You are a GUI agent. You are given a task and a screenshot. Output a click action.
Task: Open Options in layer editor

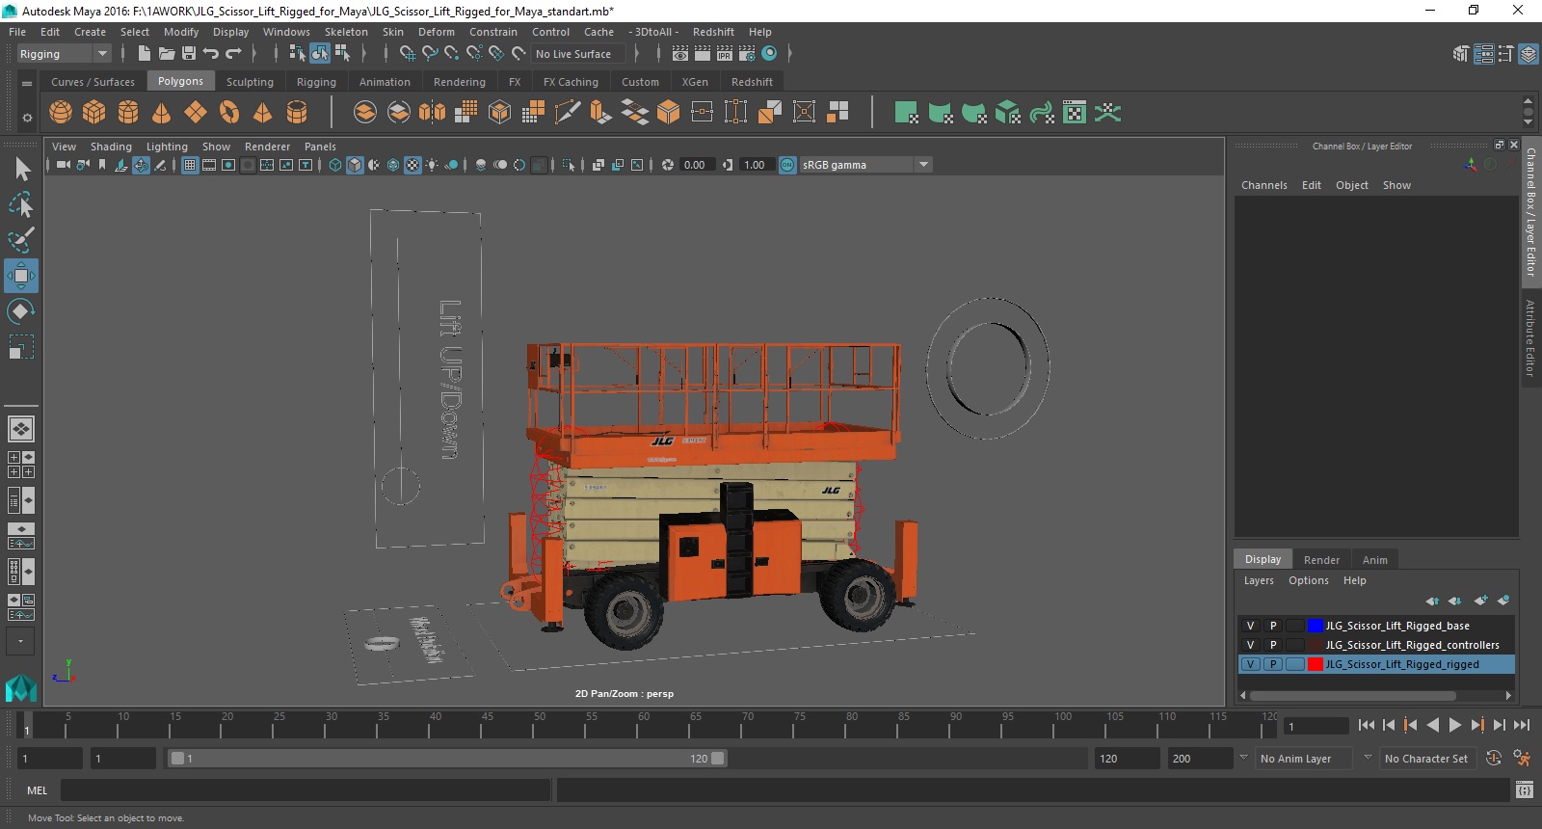click(x=1309, y=580)
